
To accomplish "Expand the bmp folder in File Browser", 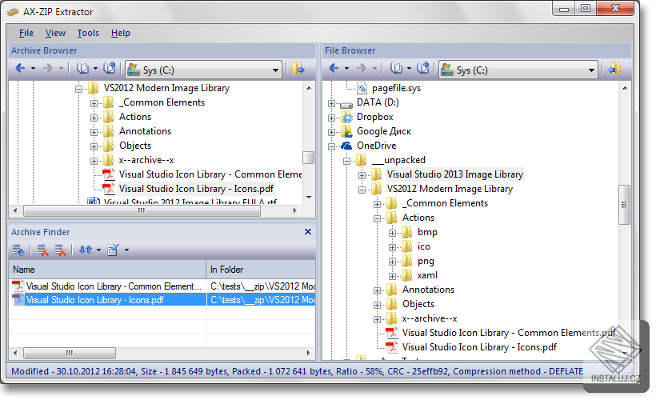I will pos(393,232).
